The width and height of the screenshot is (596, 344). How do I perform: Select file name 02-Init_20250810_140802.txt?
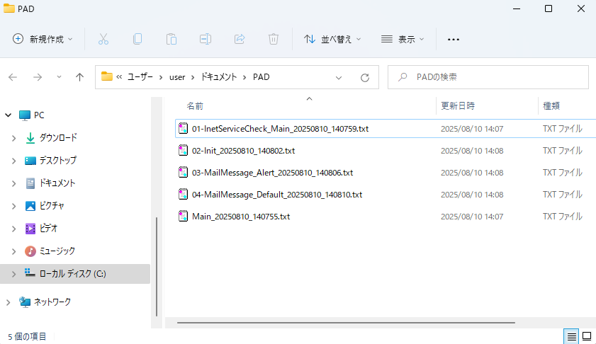click(243, 151)
